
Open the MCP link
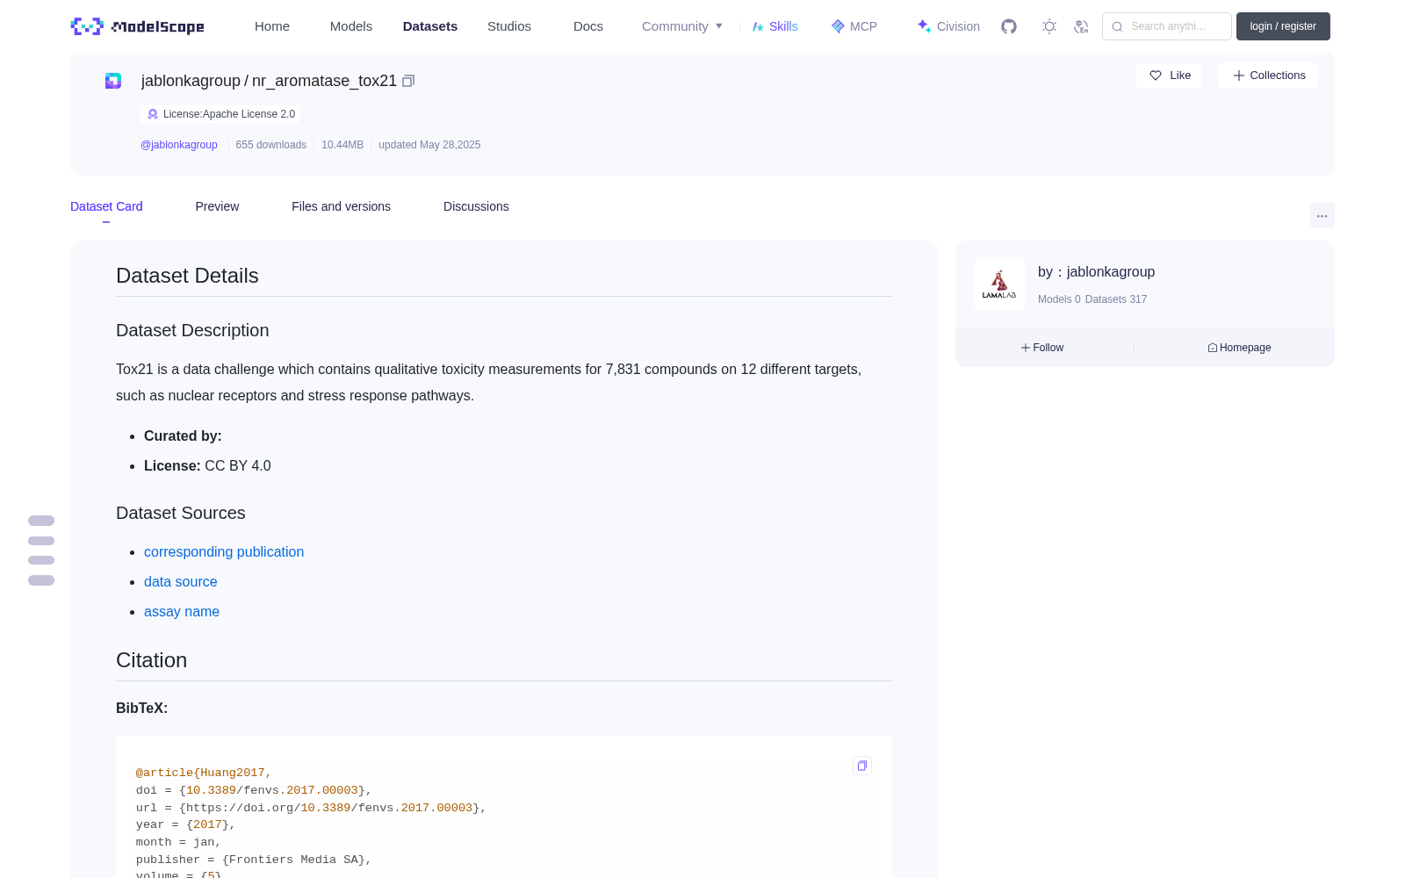click(854, 26)
